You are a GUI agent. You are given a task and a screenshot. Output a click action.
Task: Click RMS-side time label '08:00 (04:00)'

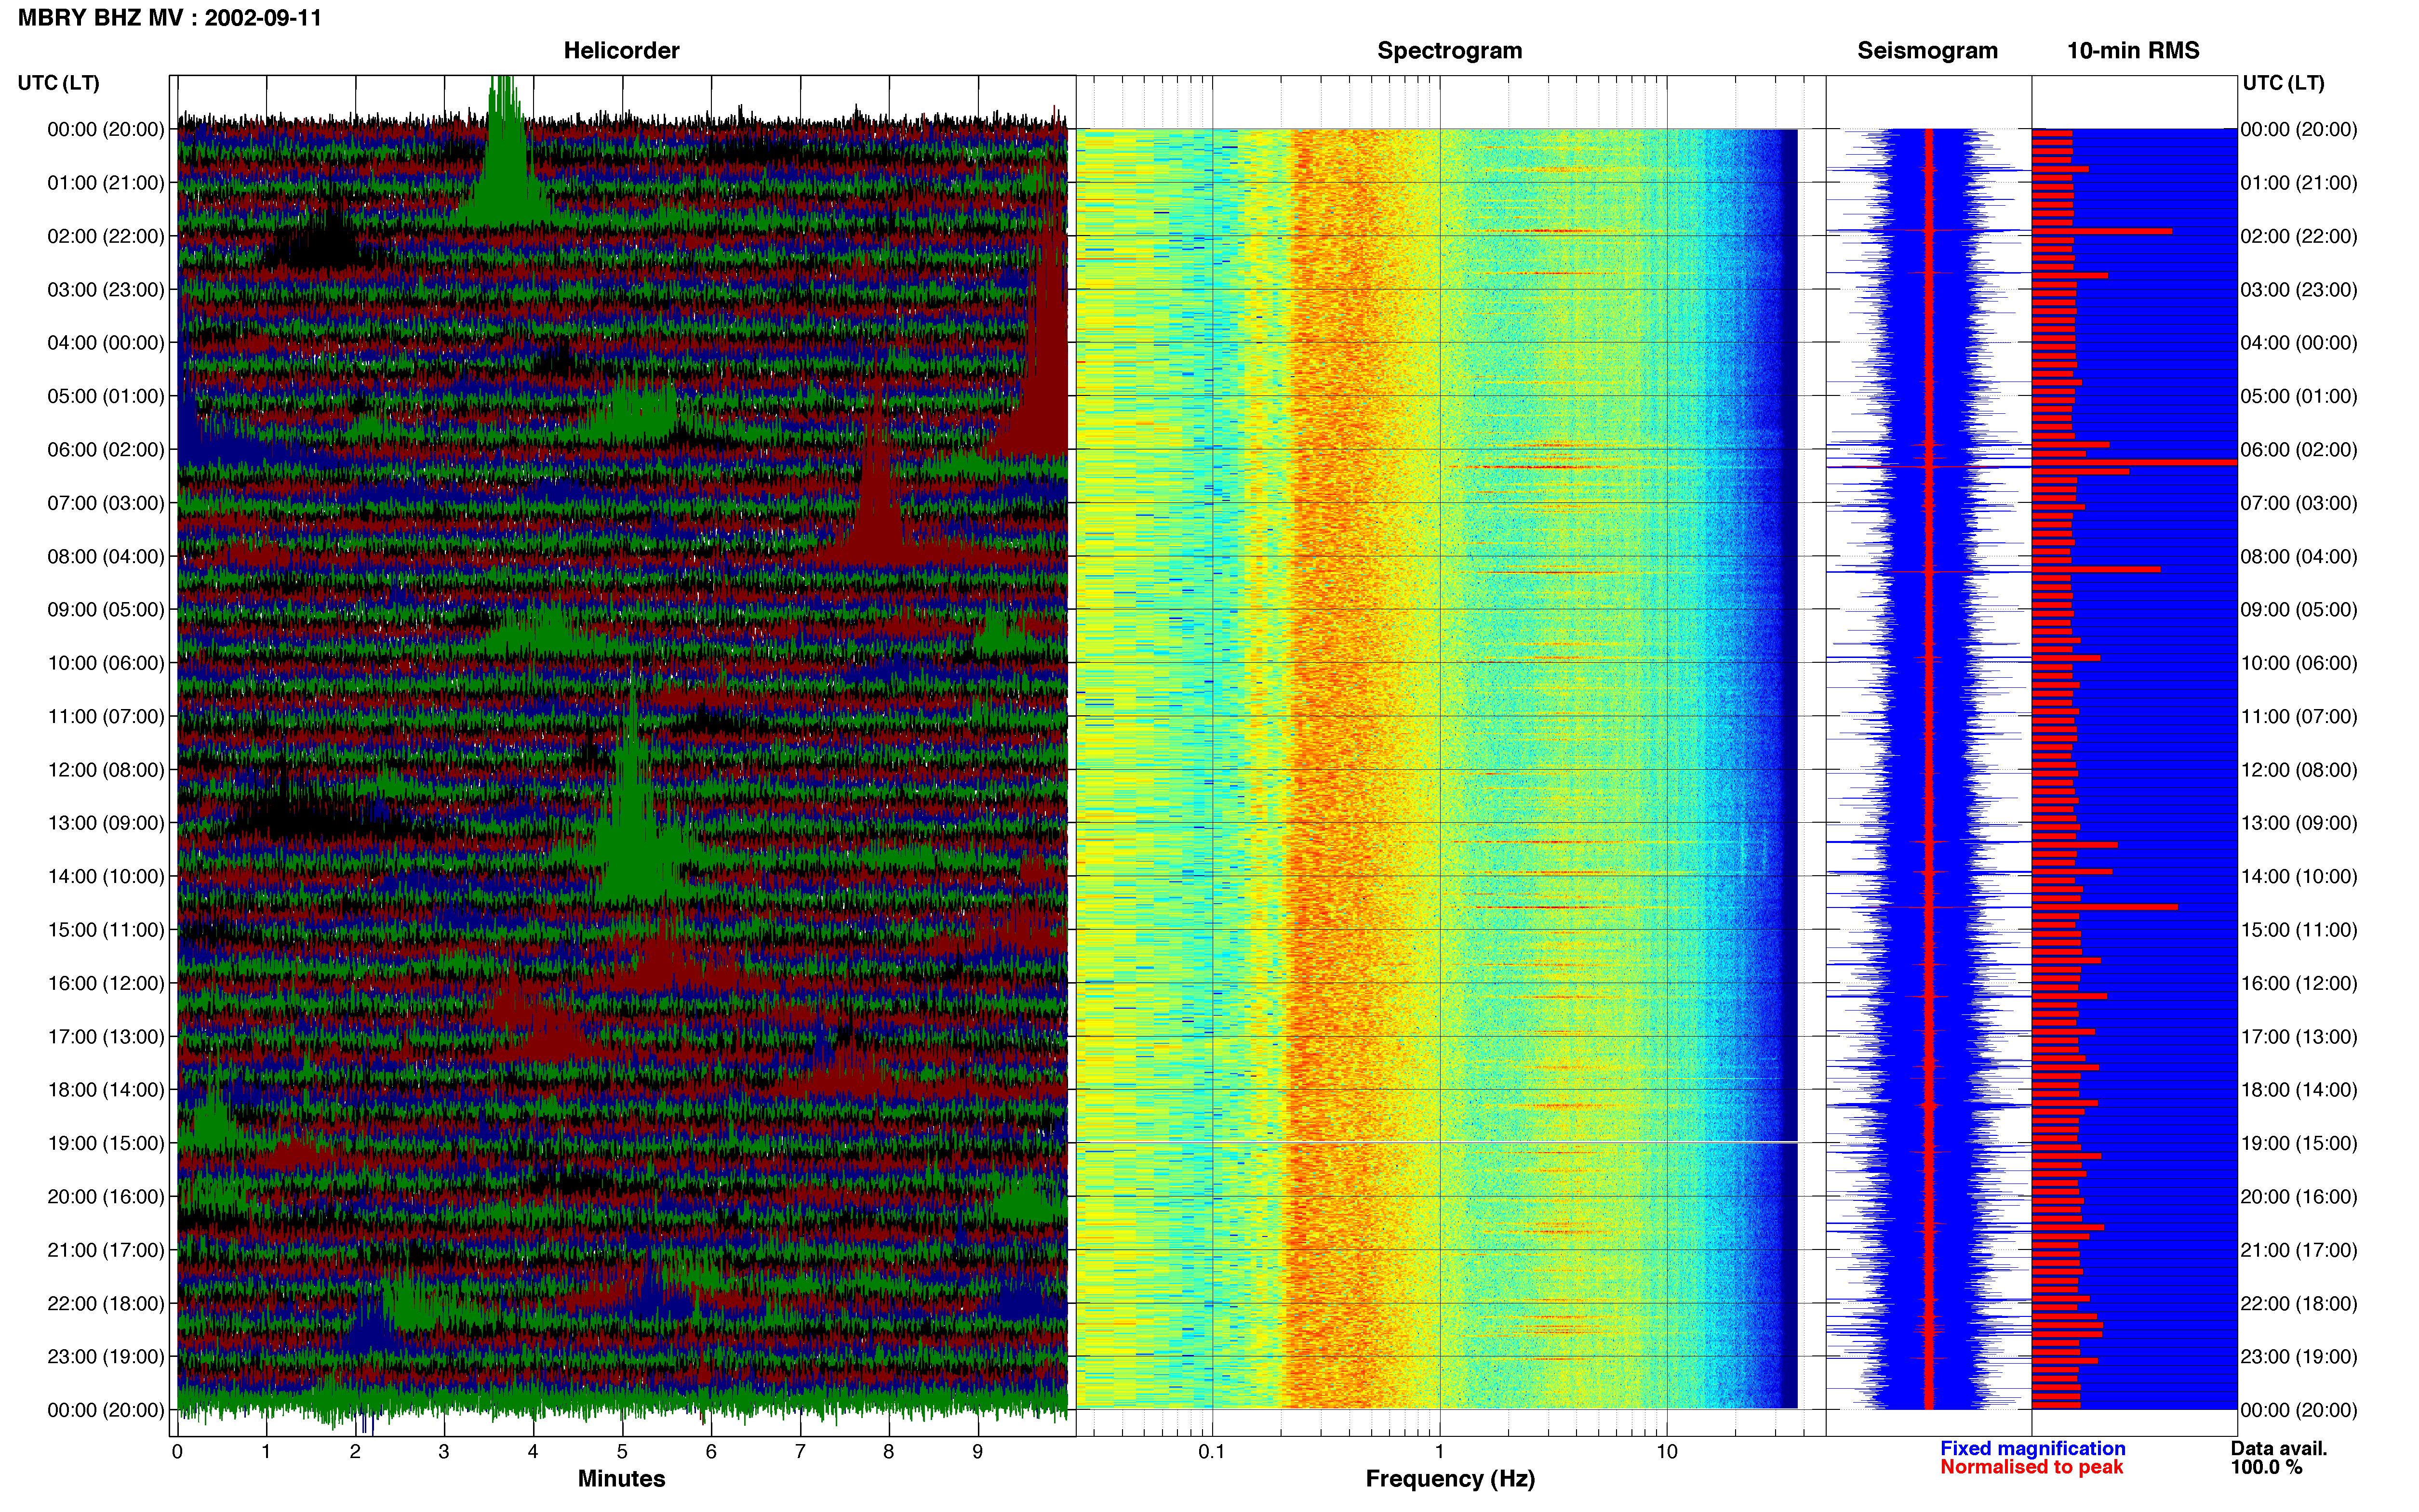(x=2299, y=556)
